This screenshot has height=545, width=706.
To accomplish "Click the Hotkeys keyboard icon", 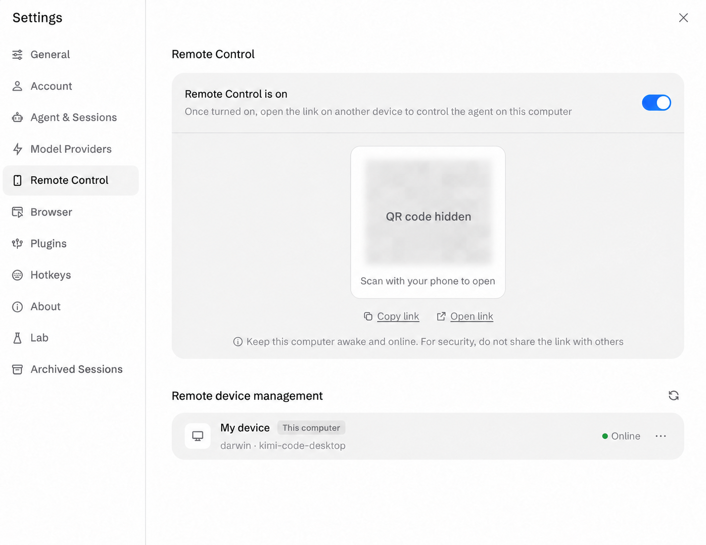I will tap(17, 275).
